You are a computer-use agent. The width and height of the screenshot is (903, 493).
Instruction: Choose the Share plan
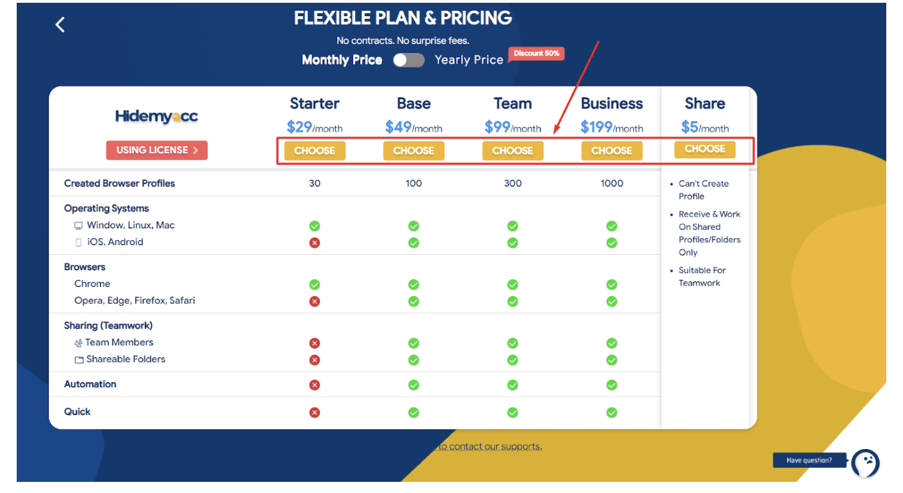(x=704, y=149)
